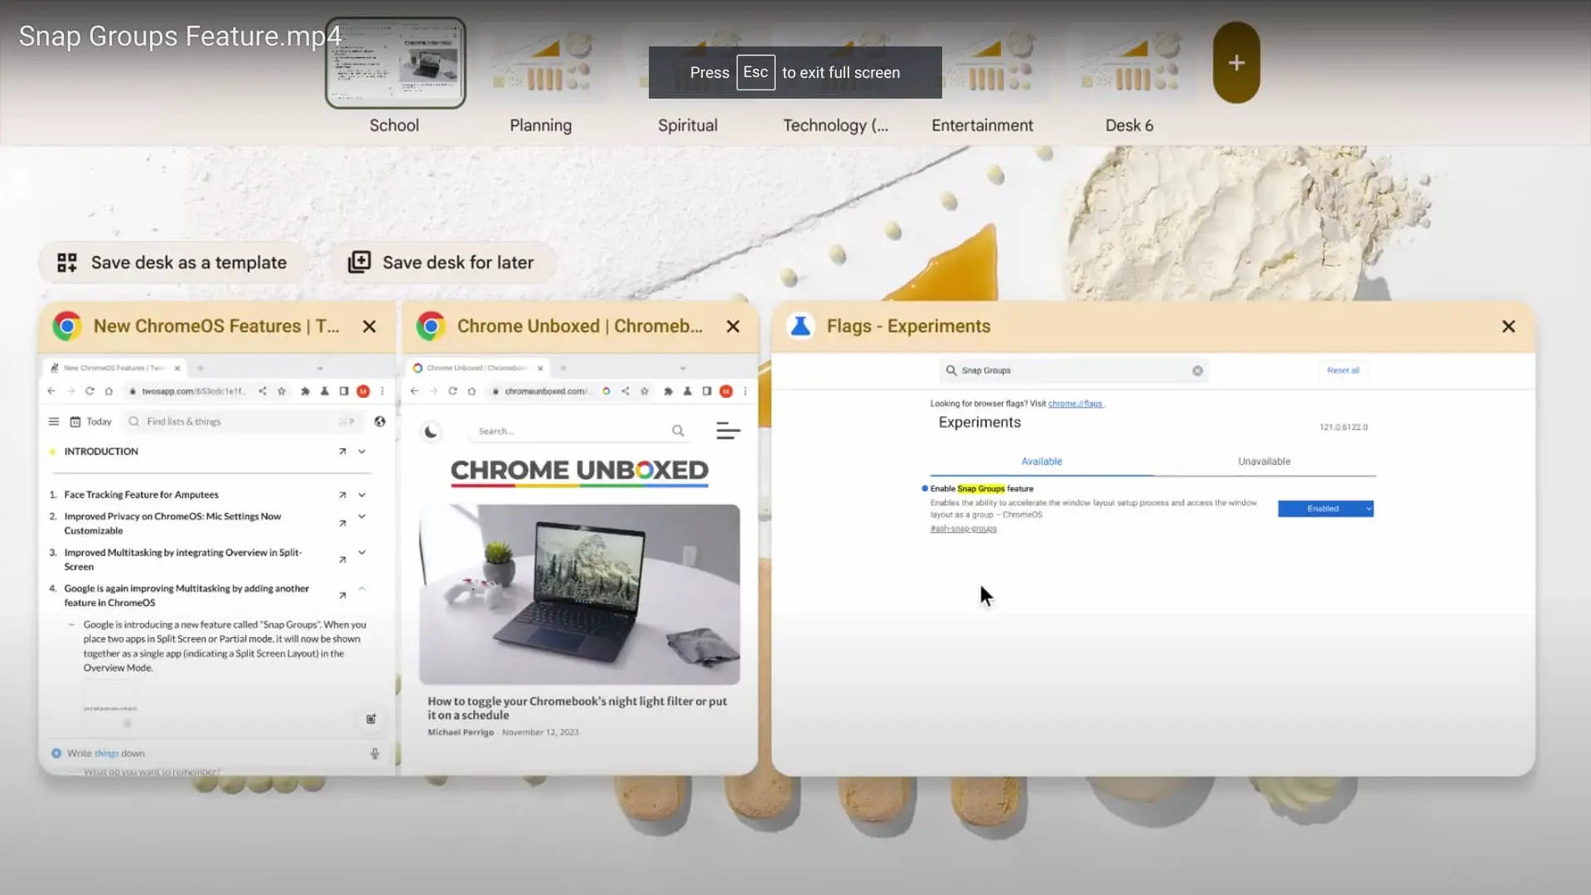Collapse the item 4 Google Multitasking chevron
The width and height of the screenshot is (1591, 895).
coord(362,588)
